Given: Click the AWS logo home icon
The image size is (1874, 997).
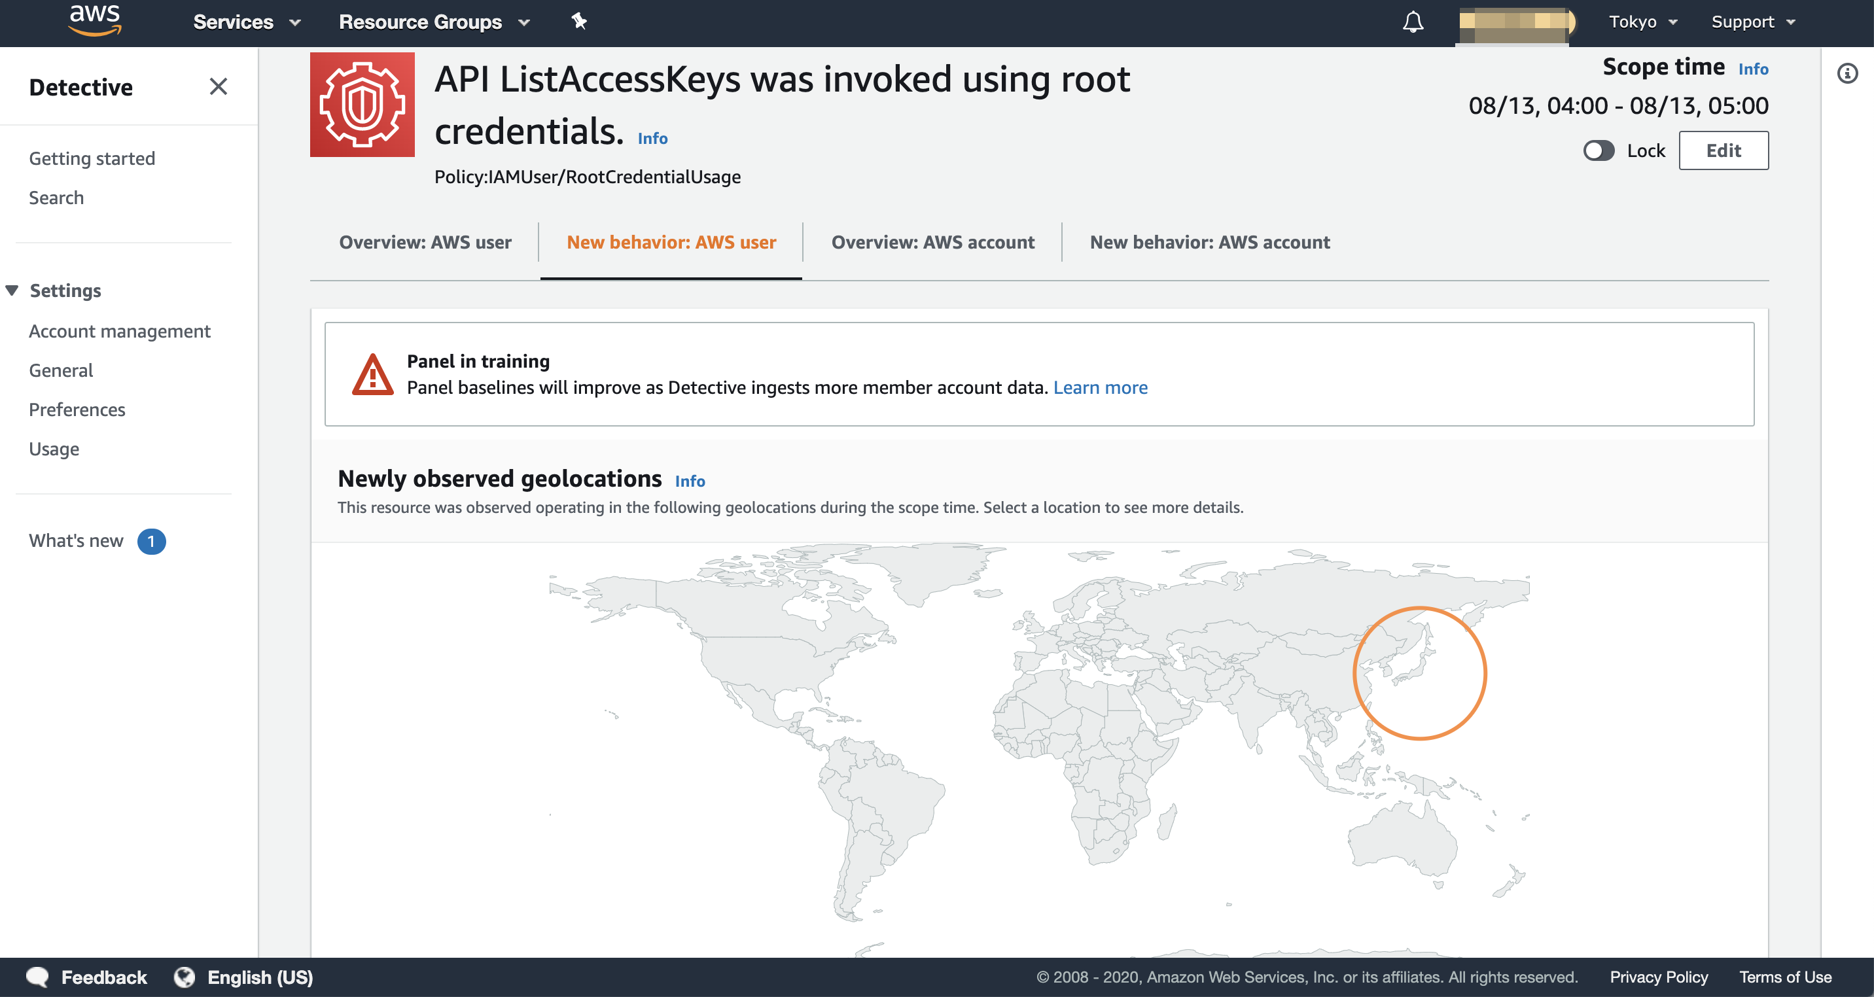Looking at the screenshot, I should 95,20.
